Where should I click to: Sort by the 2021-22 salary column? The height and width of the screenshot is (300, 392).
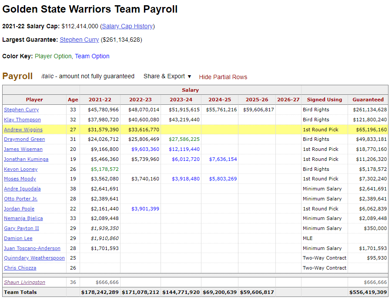pos(100,100)
